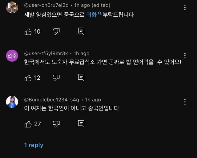This screenshot has height=158, width=197.
Task: Like the comment by user-ch6ru7el2q
Action: pyautogui.click(x=28, y=31)
